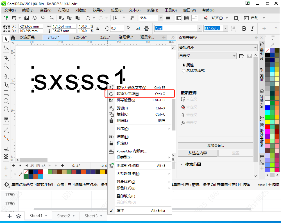Click the 从选定内容 button

(x=198, y=153)
